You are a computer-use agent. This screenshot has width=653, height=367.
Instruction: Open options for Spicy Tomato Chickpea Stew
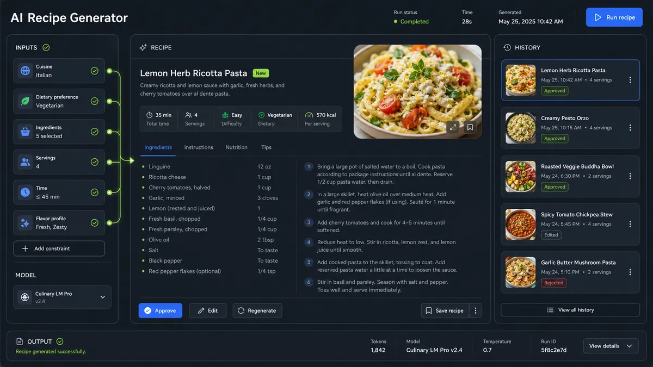coord(630,224)
